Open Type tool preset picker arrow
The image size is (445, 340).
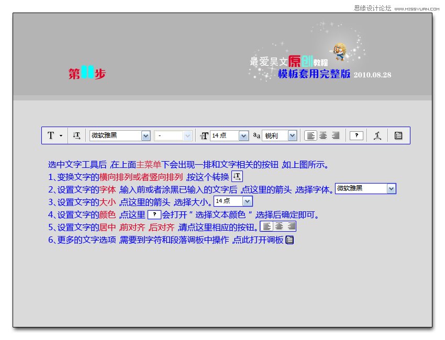tap(61, 136)
